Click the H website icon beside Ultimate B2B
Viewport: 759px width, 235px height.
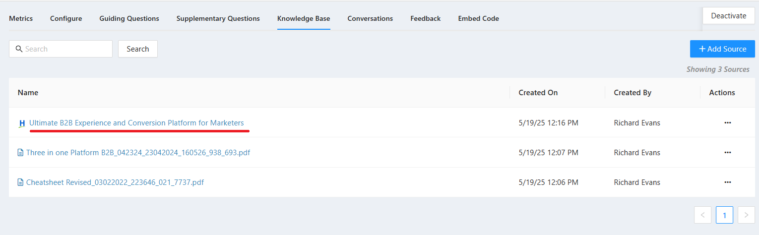[x=22, y=123]
